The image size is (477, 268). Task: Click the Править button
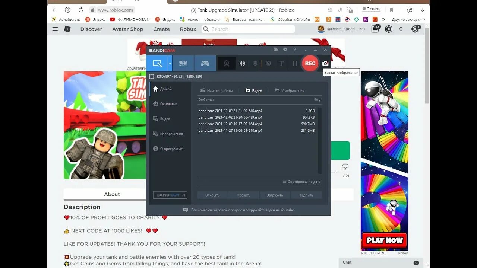point(244,195)
